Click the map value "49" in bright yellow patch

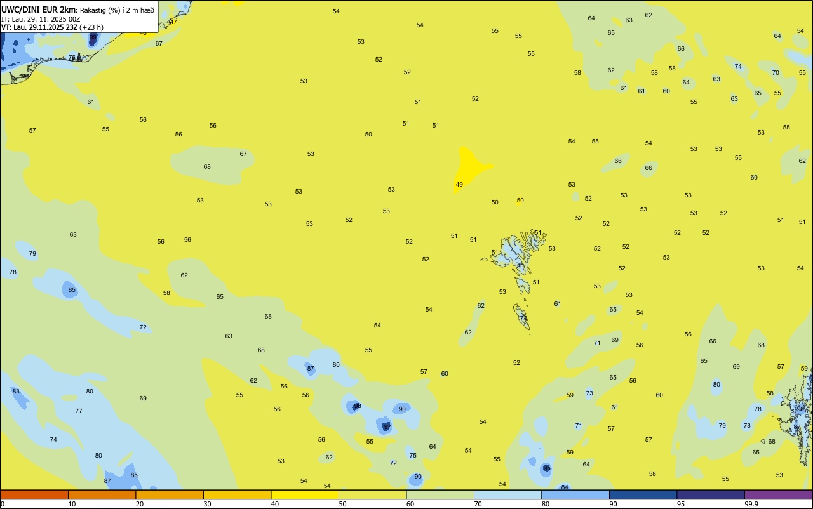click(459, 185)
